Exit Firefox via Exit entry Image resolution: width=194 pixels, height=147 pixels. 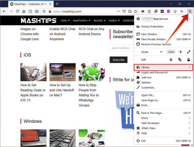[163, 141]
